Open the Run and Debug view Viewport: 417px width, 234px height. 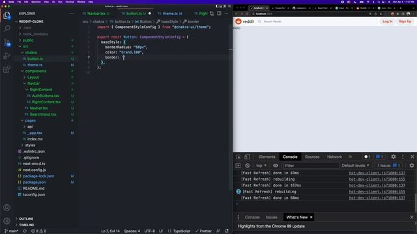pos(7,56)
